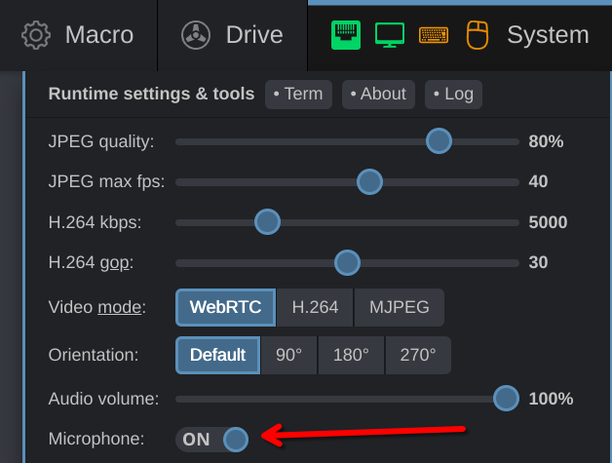Toggle the Microphone switch off
The height and width of the screenshot is (463, 612).
click(x=212, y=440)
